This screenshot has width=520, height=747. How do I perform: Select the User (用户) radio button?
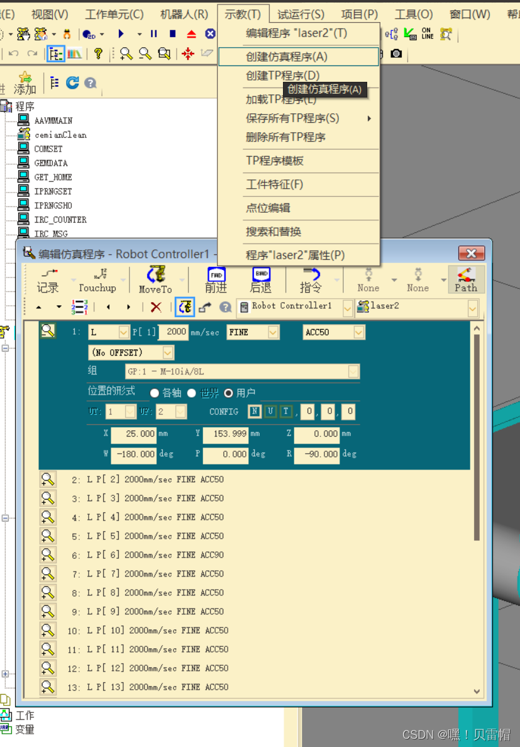pyautogui.click(x=229, y=393)
